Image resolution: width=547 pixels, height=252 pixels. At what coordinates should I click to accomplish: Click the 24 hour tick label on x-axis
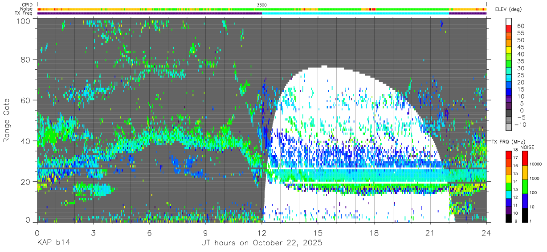tap(486, 232)
